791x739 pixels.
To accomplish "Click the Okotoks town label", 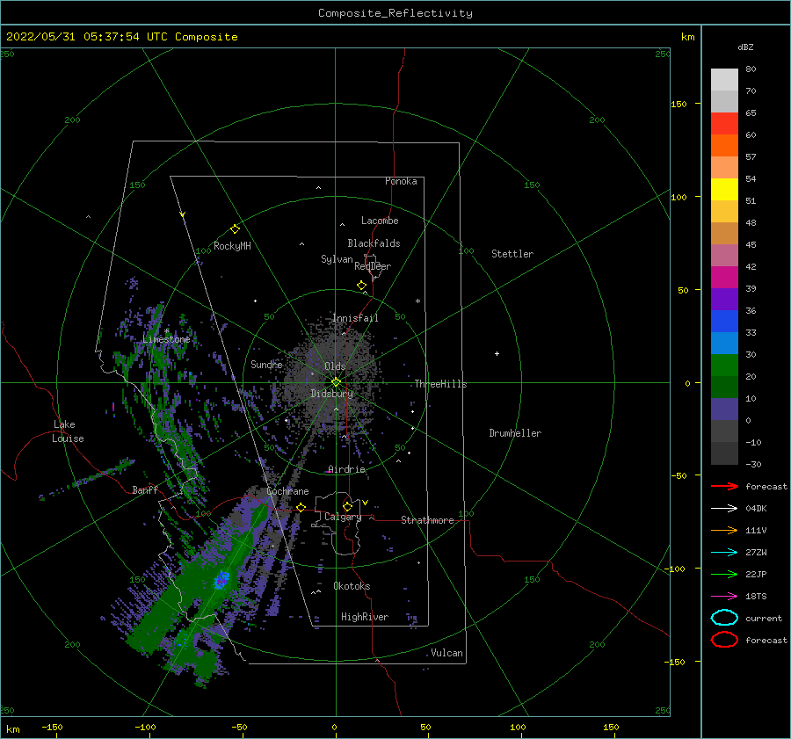I will (352, 586).
